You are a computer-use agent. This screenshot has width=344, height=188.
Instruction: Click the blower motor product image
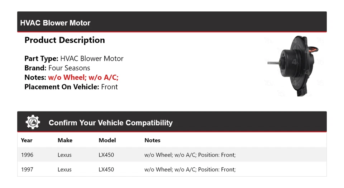point(294,65)
